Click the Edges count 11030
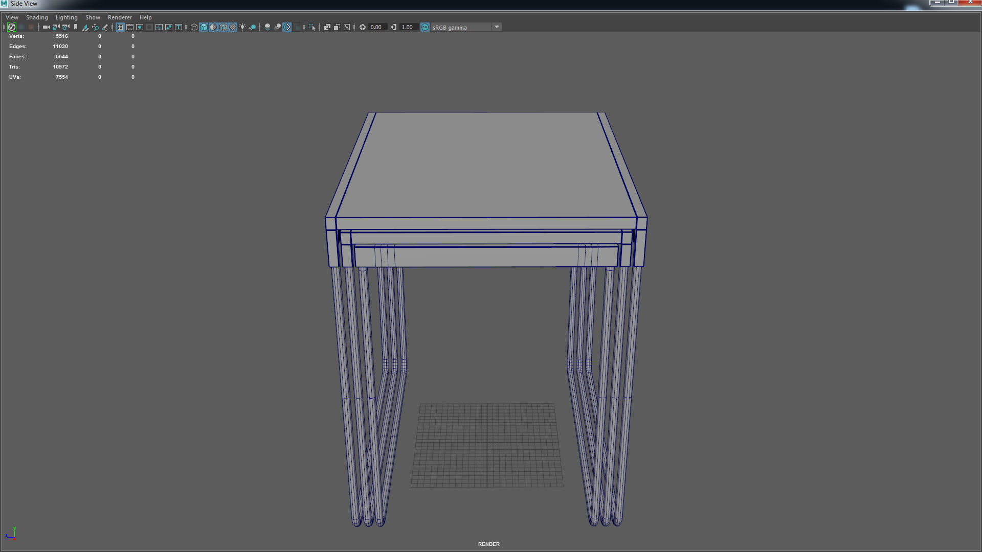This screenshot has width=982, height=552. pos(60,47)
